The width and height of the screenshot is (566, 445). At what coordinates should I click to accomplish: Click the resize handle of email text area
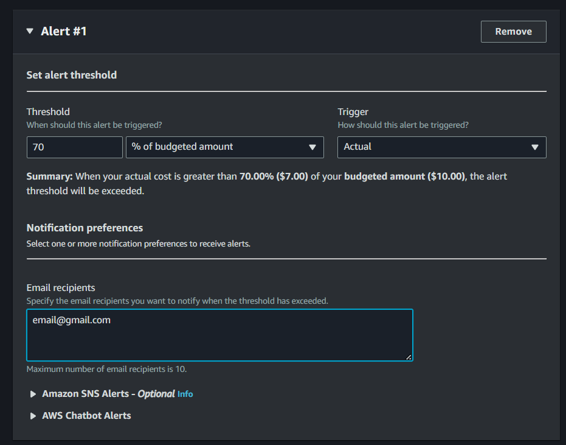(409, 357)
